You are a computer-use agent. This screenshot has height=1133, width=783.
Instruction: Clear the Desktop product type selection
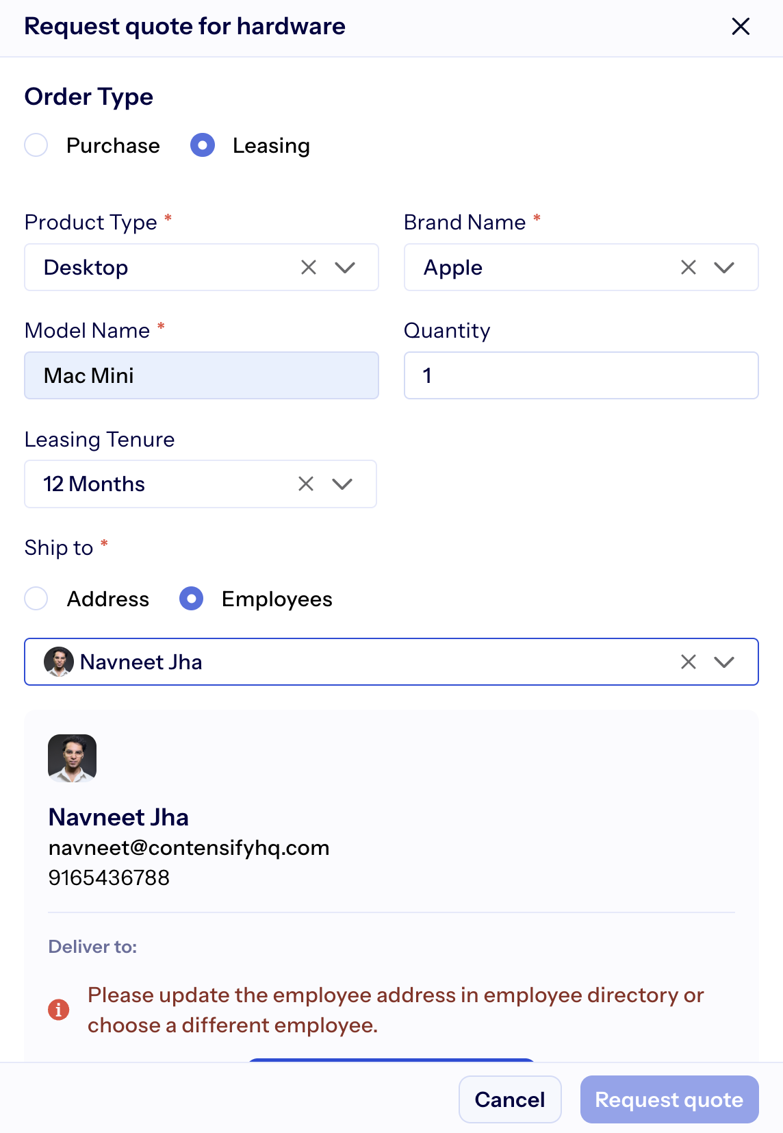tap(309, 267)
